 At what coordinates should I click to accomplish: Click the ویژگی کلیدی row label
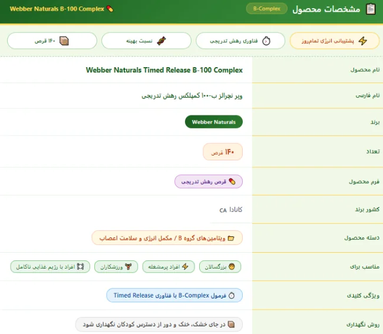[363, 296]
